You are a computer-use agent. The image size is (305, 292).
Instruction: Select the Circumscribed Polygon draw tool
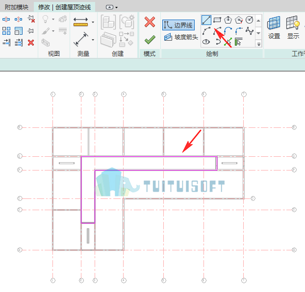click(239, 20)
